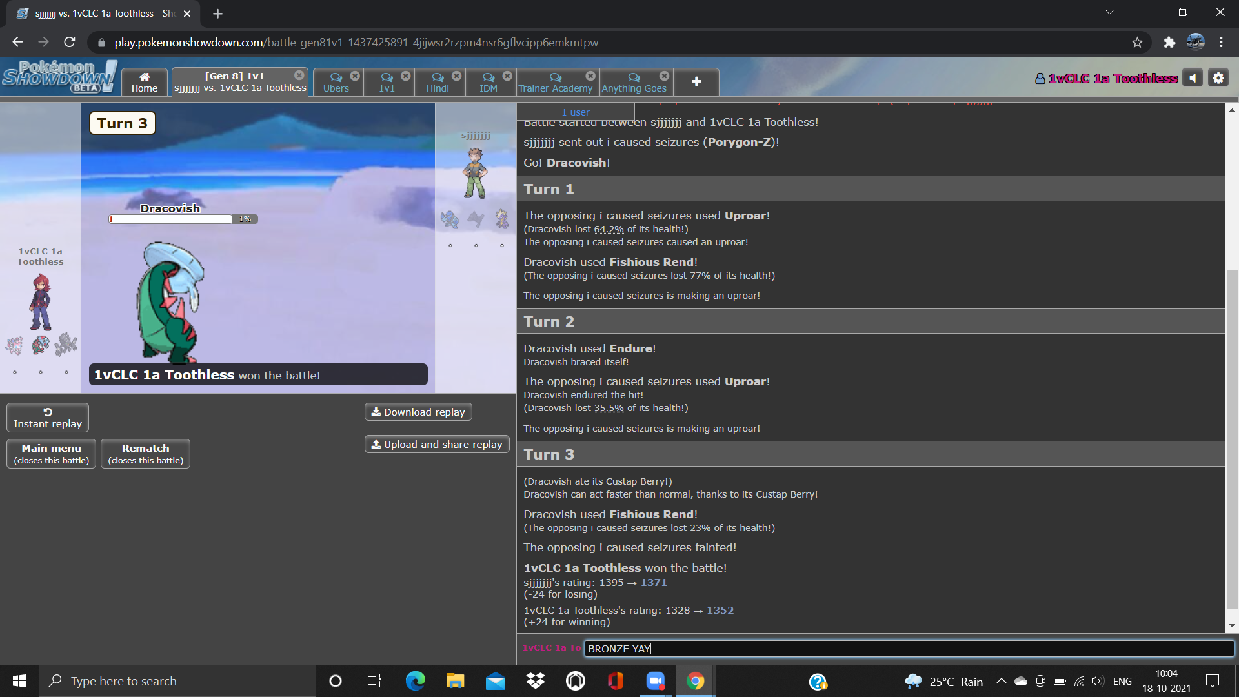
Task: Click Upload and share replay
Action: tap(437, 444)
